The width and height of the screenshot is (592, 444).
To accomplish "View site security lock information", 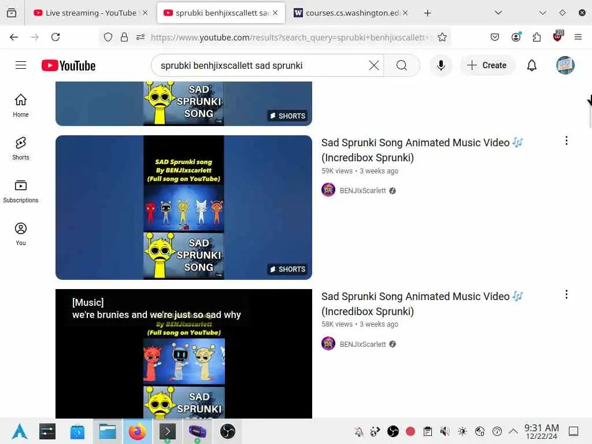I will click(124, 37).
